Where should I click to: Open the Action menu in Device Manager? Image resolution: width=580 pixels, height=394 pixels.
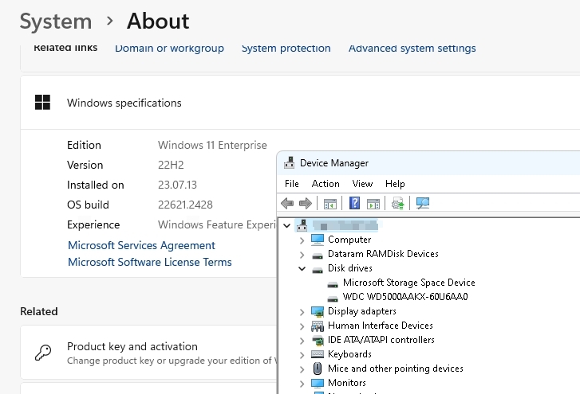(x=326, y=184)
